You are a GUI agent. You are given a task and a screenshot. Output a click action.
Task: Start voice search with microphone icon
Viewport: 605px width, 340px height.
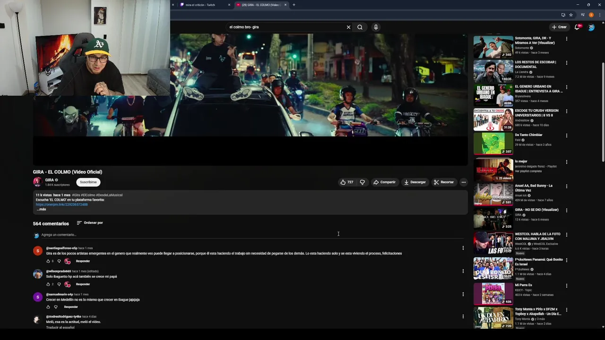coord(376,27)
